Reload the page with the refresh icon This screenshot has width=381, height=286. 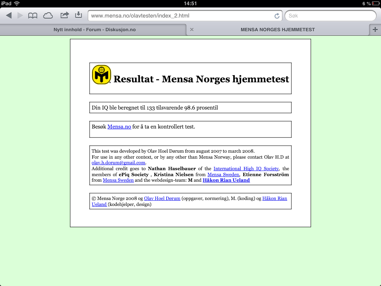pos(277,16)
